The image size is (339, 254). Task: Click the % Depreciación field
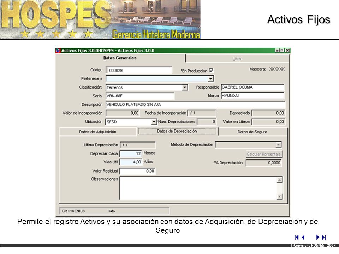[x=264, y=163]
